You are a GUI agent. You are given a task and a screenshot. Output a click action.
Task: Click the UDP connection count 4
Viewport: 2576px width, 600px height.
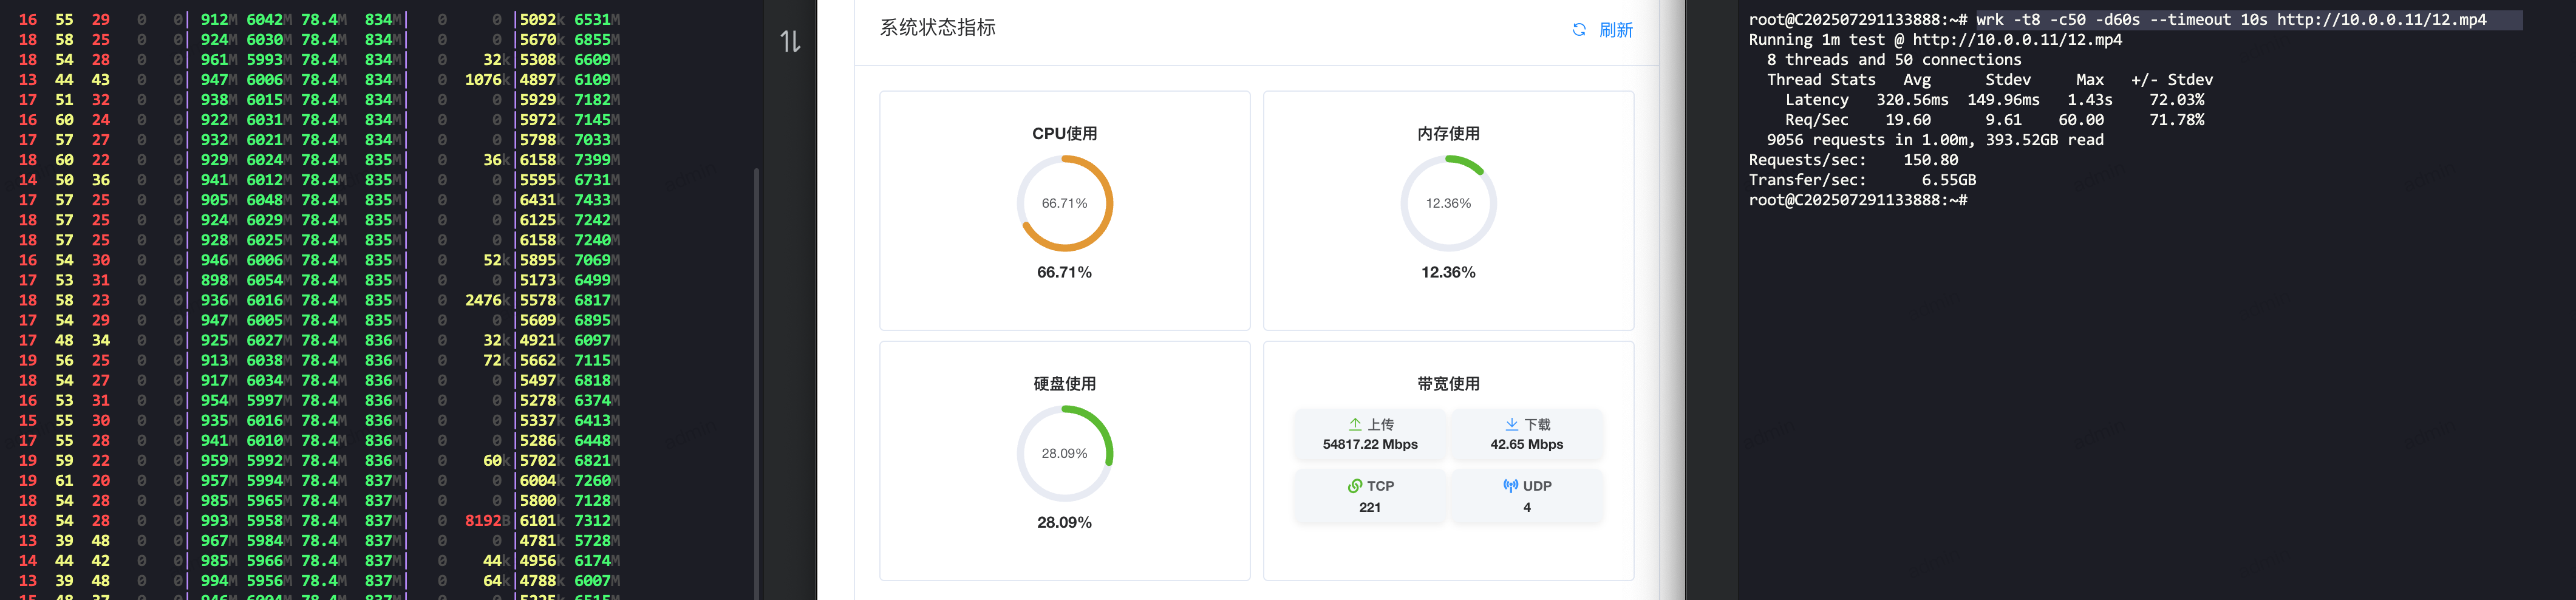[x=1526, y=507]
